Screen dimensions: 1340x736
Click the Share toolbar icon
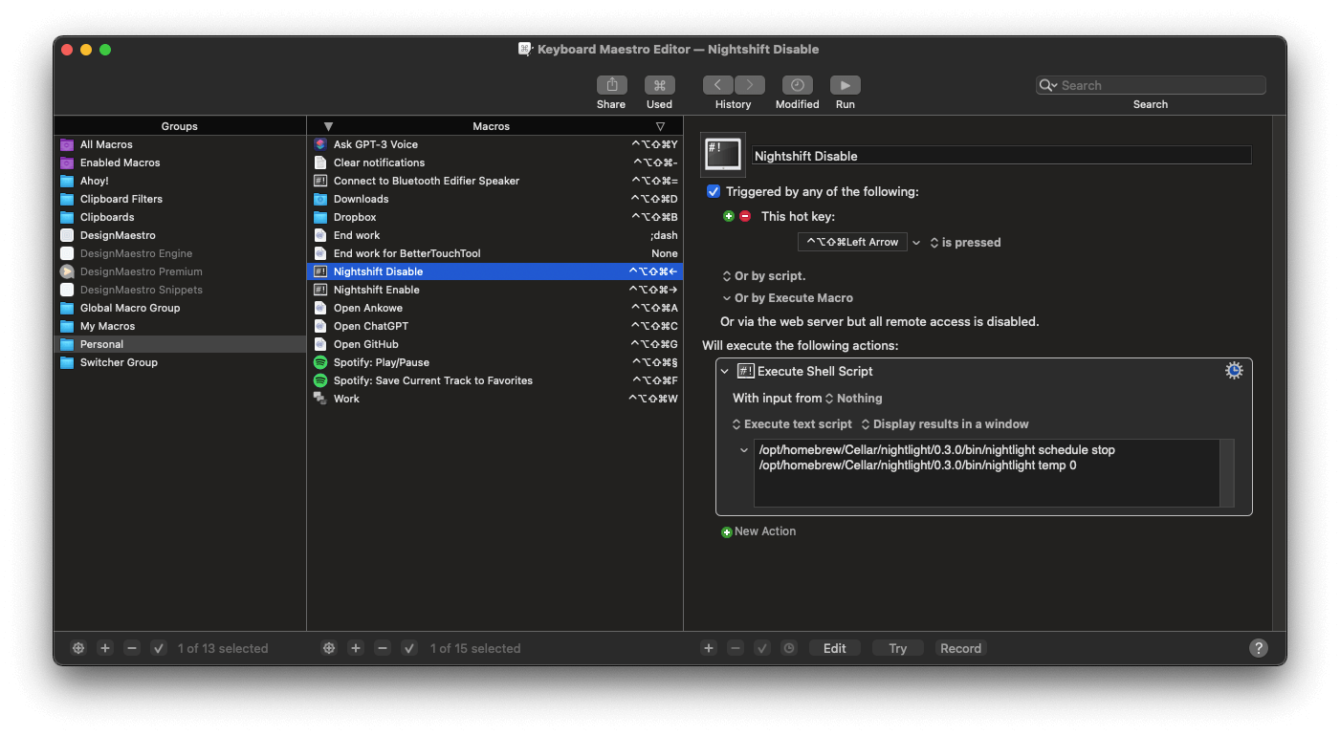tap(611, 85)
